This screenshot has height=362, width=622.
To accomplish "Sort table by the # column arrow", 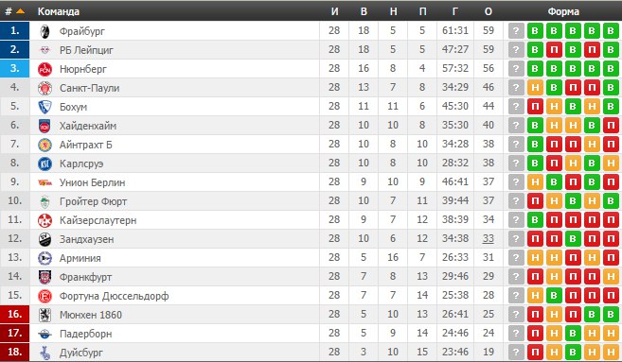I will pos(20,11).
